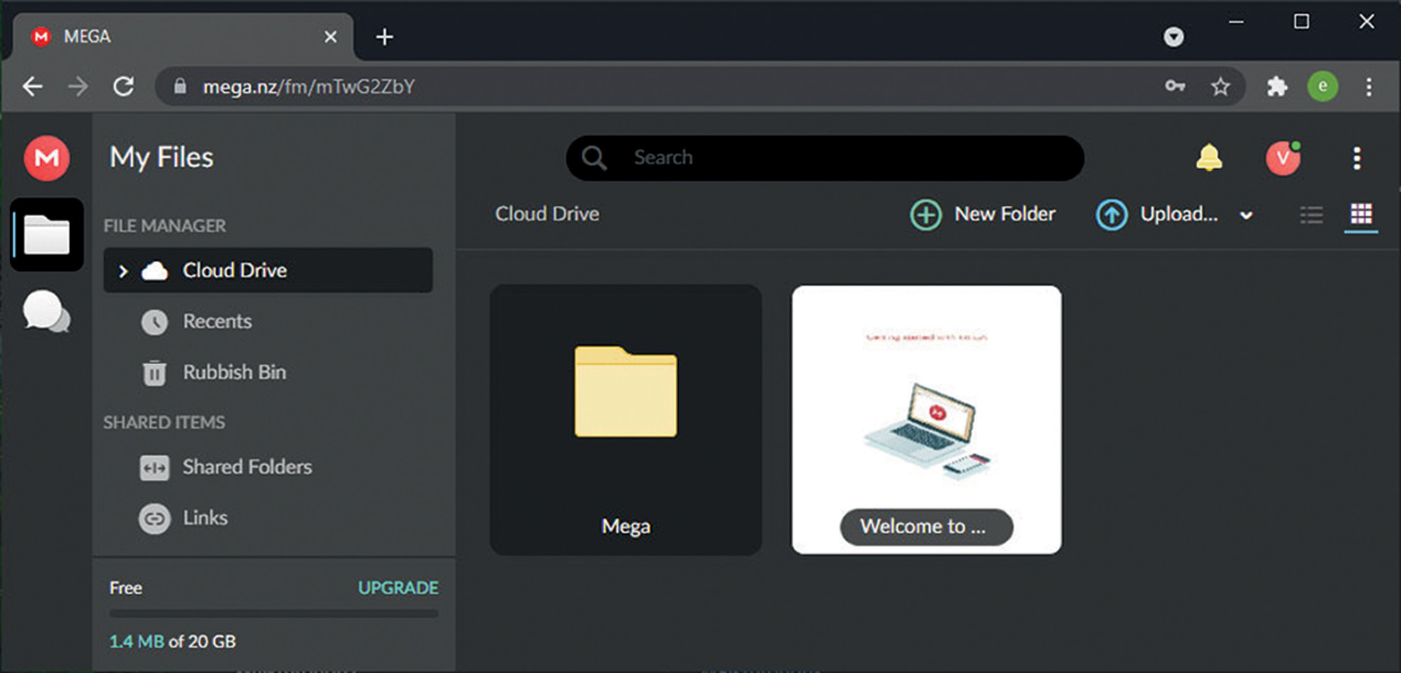Click the Shared Folders icon
1401x673 pixels.
point(154,468)
